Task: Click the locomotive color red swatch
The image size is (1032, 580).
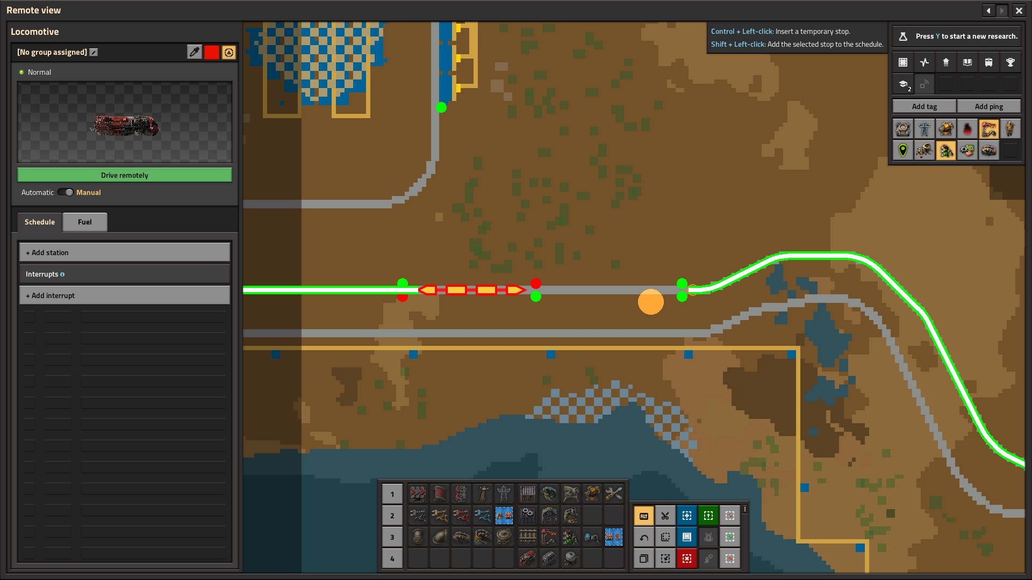Action: pyautogui.click(x=212, y=52)
